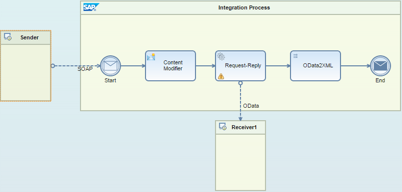
Task: Click the empty Receiver1 pool body
Action: [x=240, y=162]
